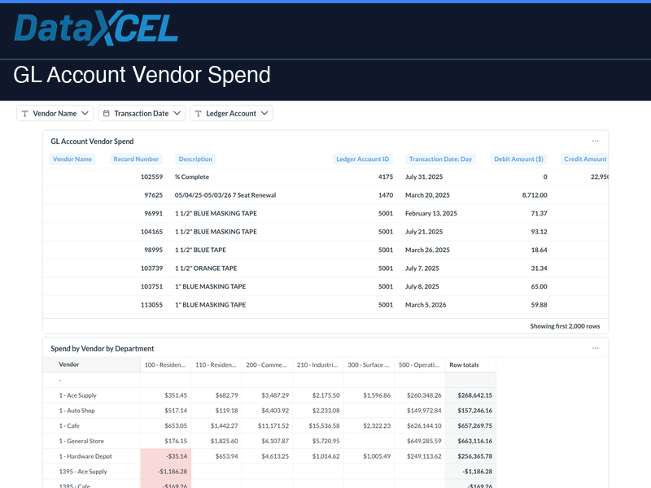The width and height of the screenshot is (651, 488).
Task: Click the Credit Amount column header
Action: coord(584,159)
